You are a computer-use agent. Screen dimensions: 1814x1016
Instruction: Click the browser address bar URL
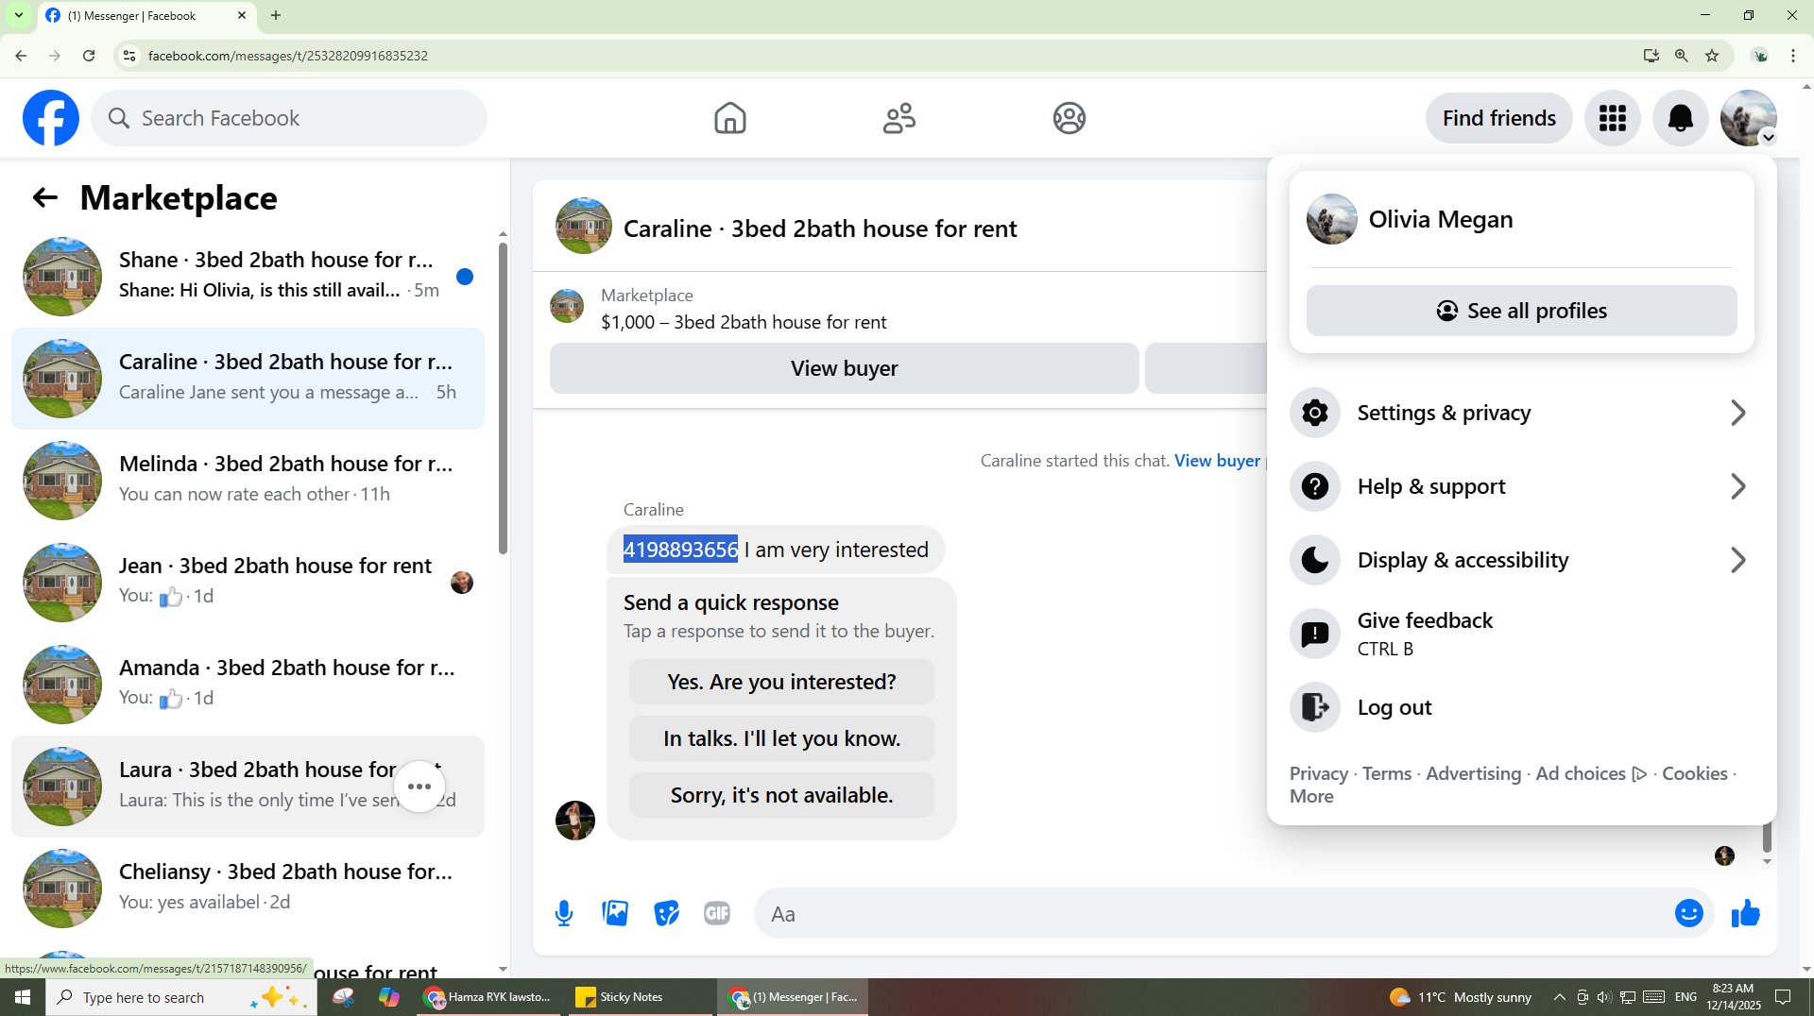288,56
